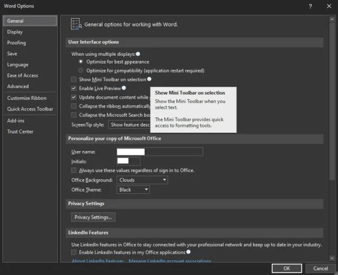Click the User Interface options heading
The width and height of the screenshot is (338, 275).
(94, 42)
